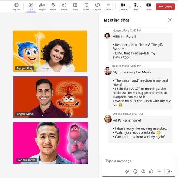Click 'Rogers, Mario 12:48 PM' sender line
Viewport: 178px width, 178px height.
tap(126, 66)
